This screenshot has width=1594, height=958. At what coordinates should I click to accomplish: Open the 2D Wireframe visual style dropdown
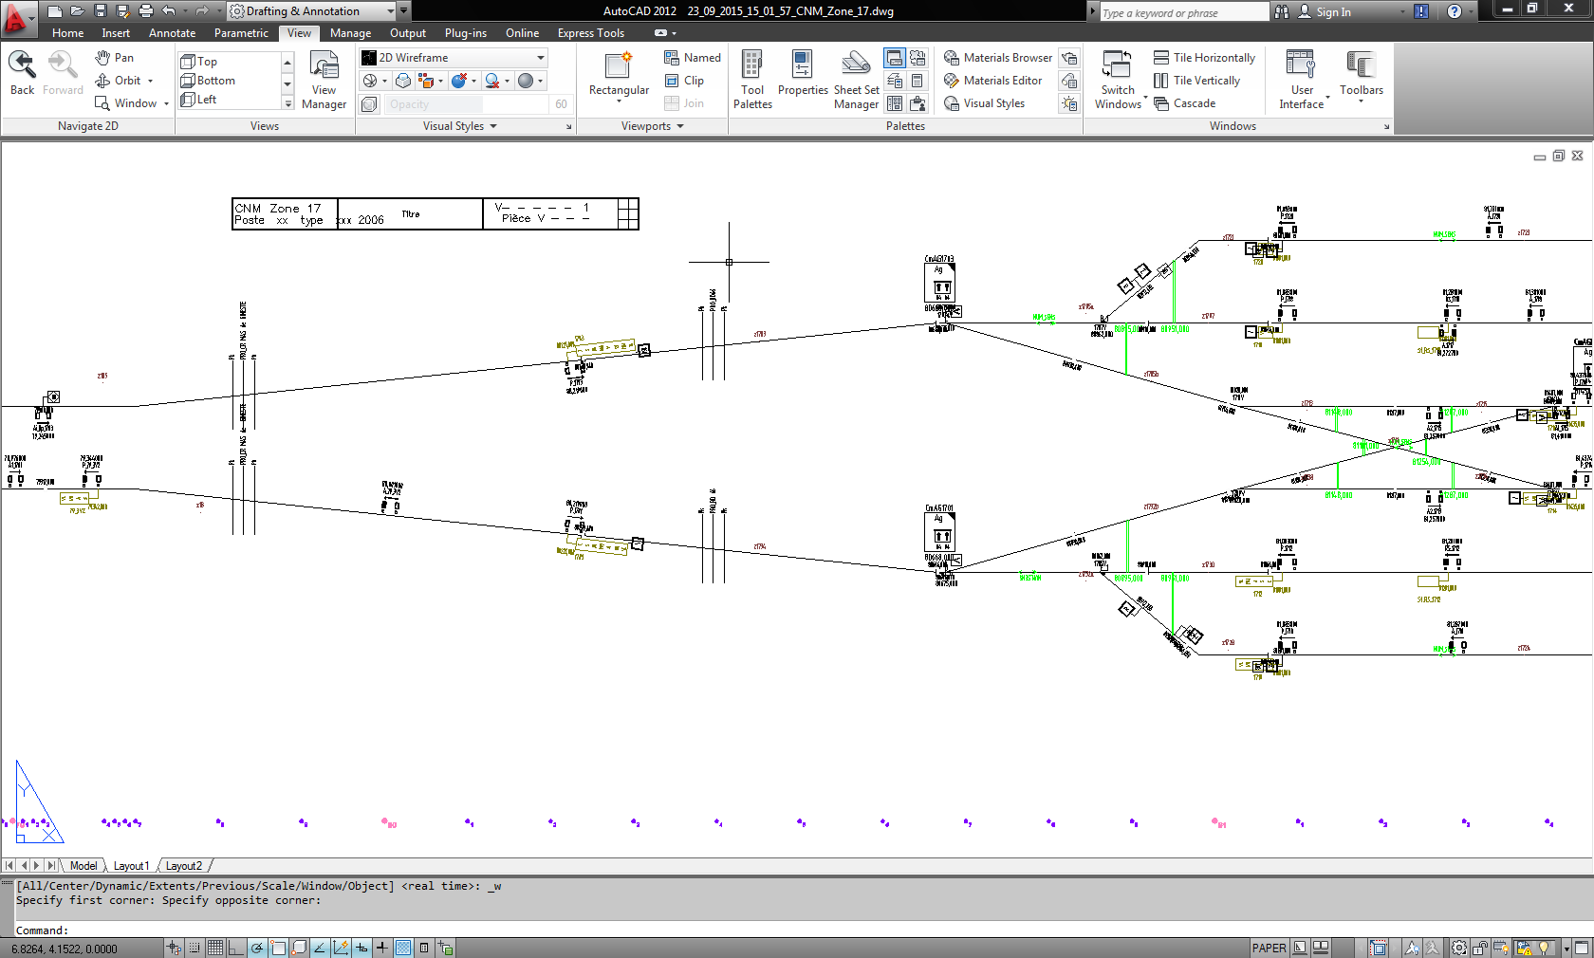(454, 58)
